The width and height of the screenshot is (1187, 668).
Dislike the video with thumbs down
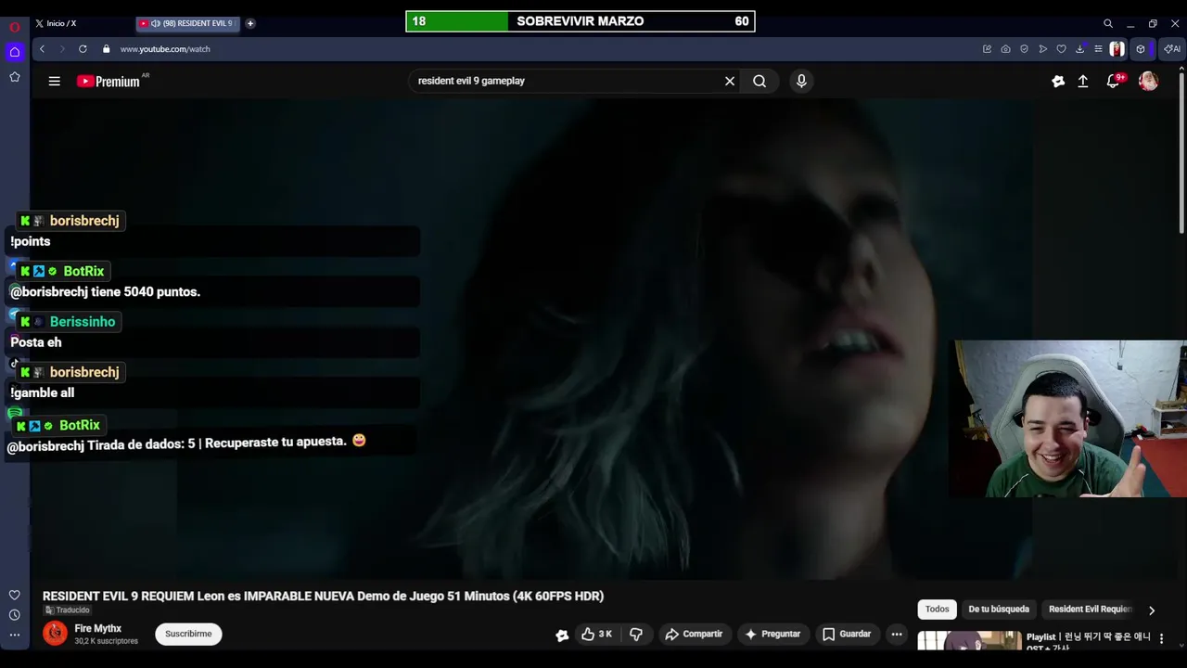point(636,634)
